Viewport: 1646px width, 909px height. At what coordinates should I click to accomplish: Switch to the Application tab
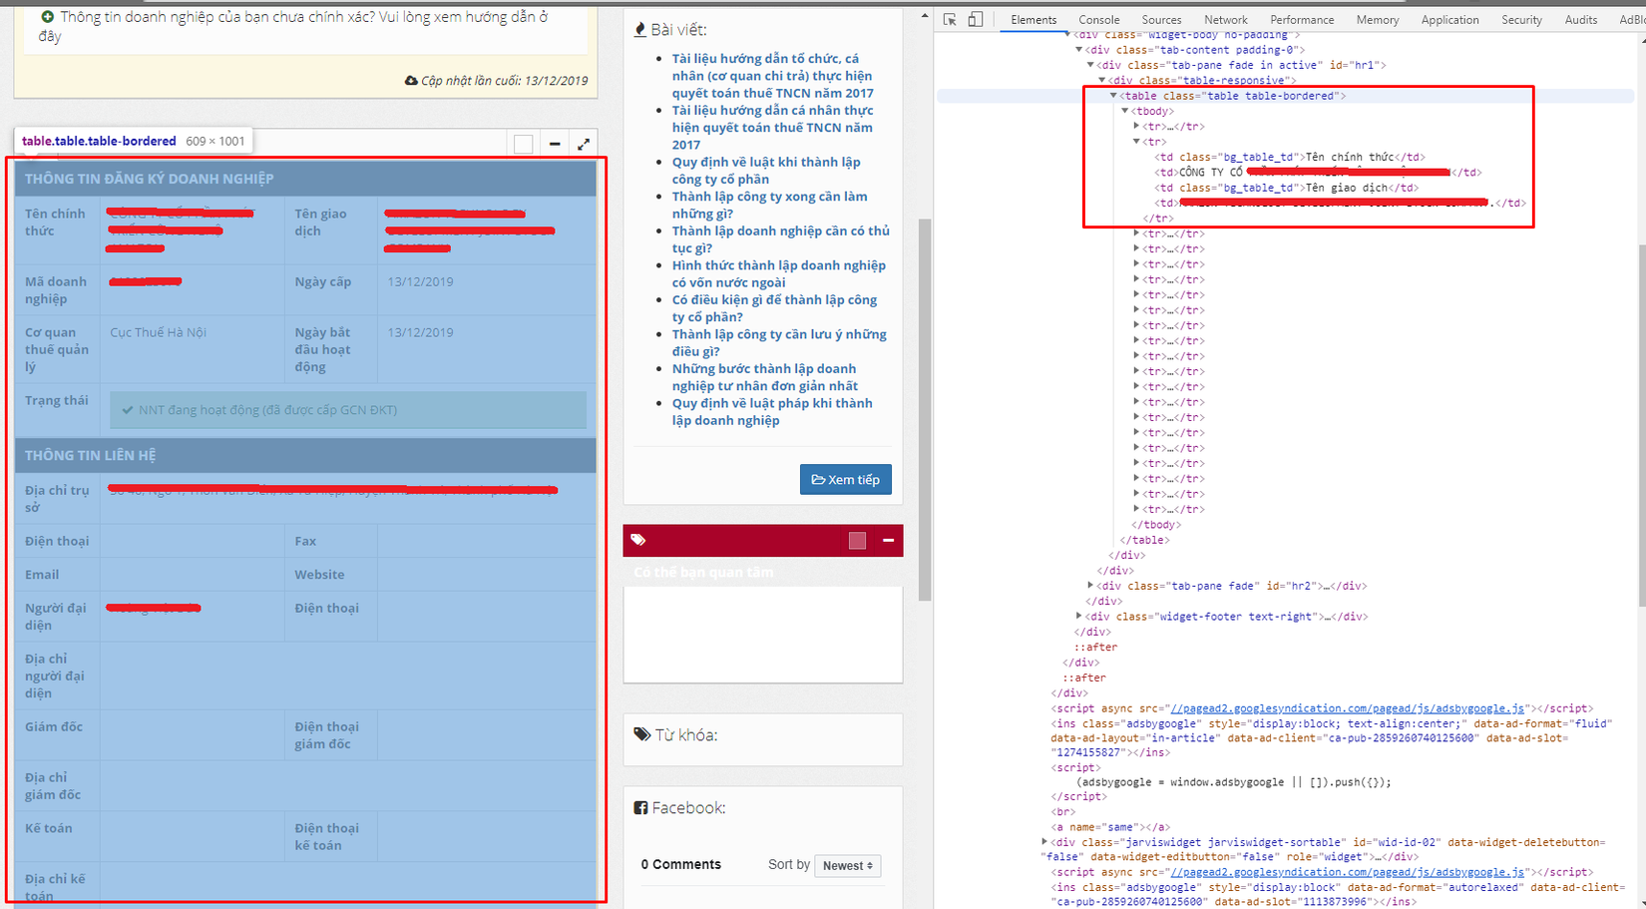coord(1450,20)
